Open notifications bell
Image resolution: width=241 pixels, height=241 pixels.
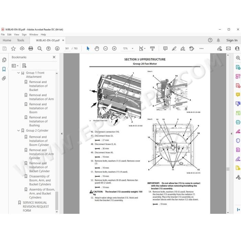(218, 40)
